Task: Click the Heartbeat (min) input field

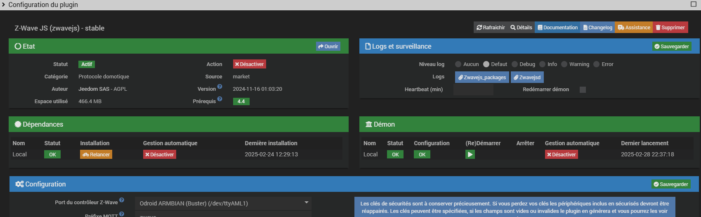Action: click(x=473, y=90)
